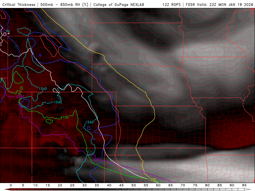The height and width of the screenshot is (191, 255).
Task: Click the color scale value "35"
Action: pyautogui.click(x=97, y=185)
